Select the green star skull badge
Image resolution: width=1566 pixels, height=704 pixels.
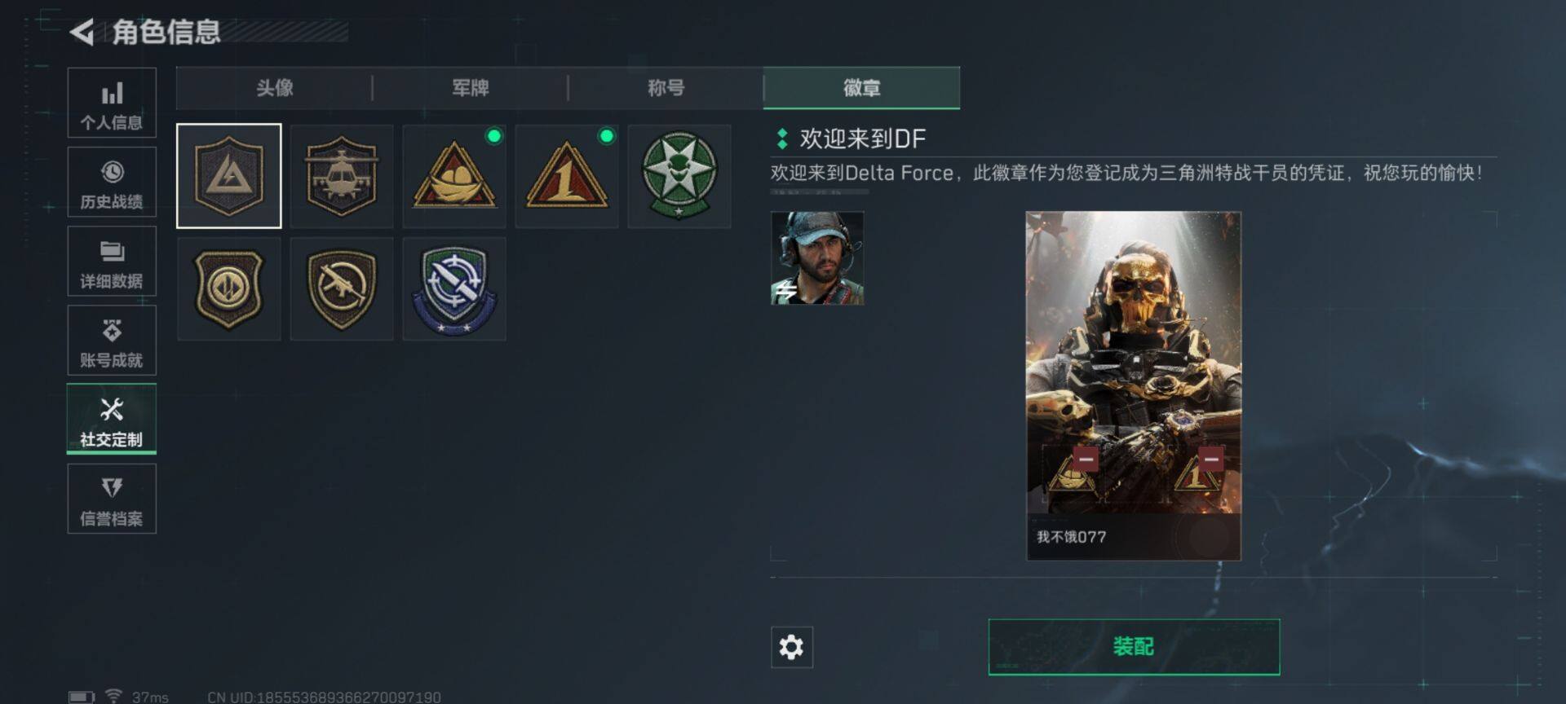[x=679, y=176]
